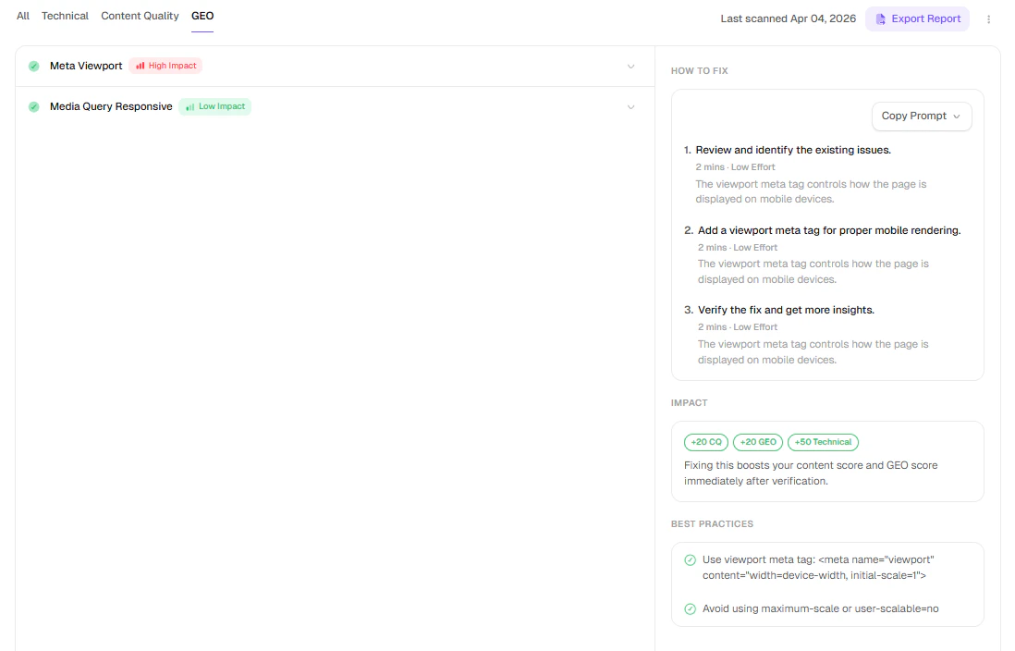The width and height of the screenshot is (1015, 651).
Task: Click the HOW TO FIX heading
Action: (x=700, y=70)
